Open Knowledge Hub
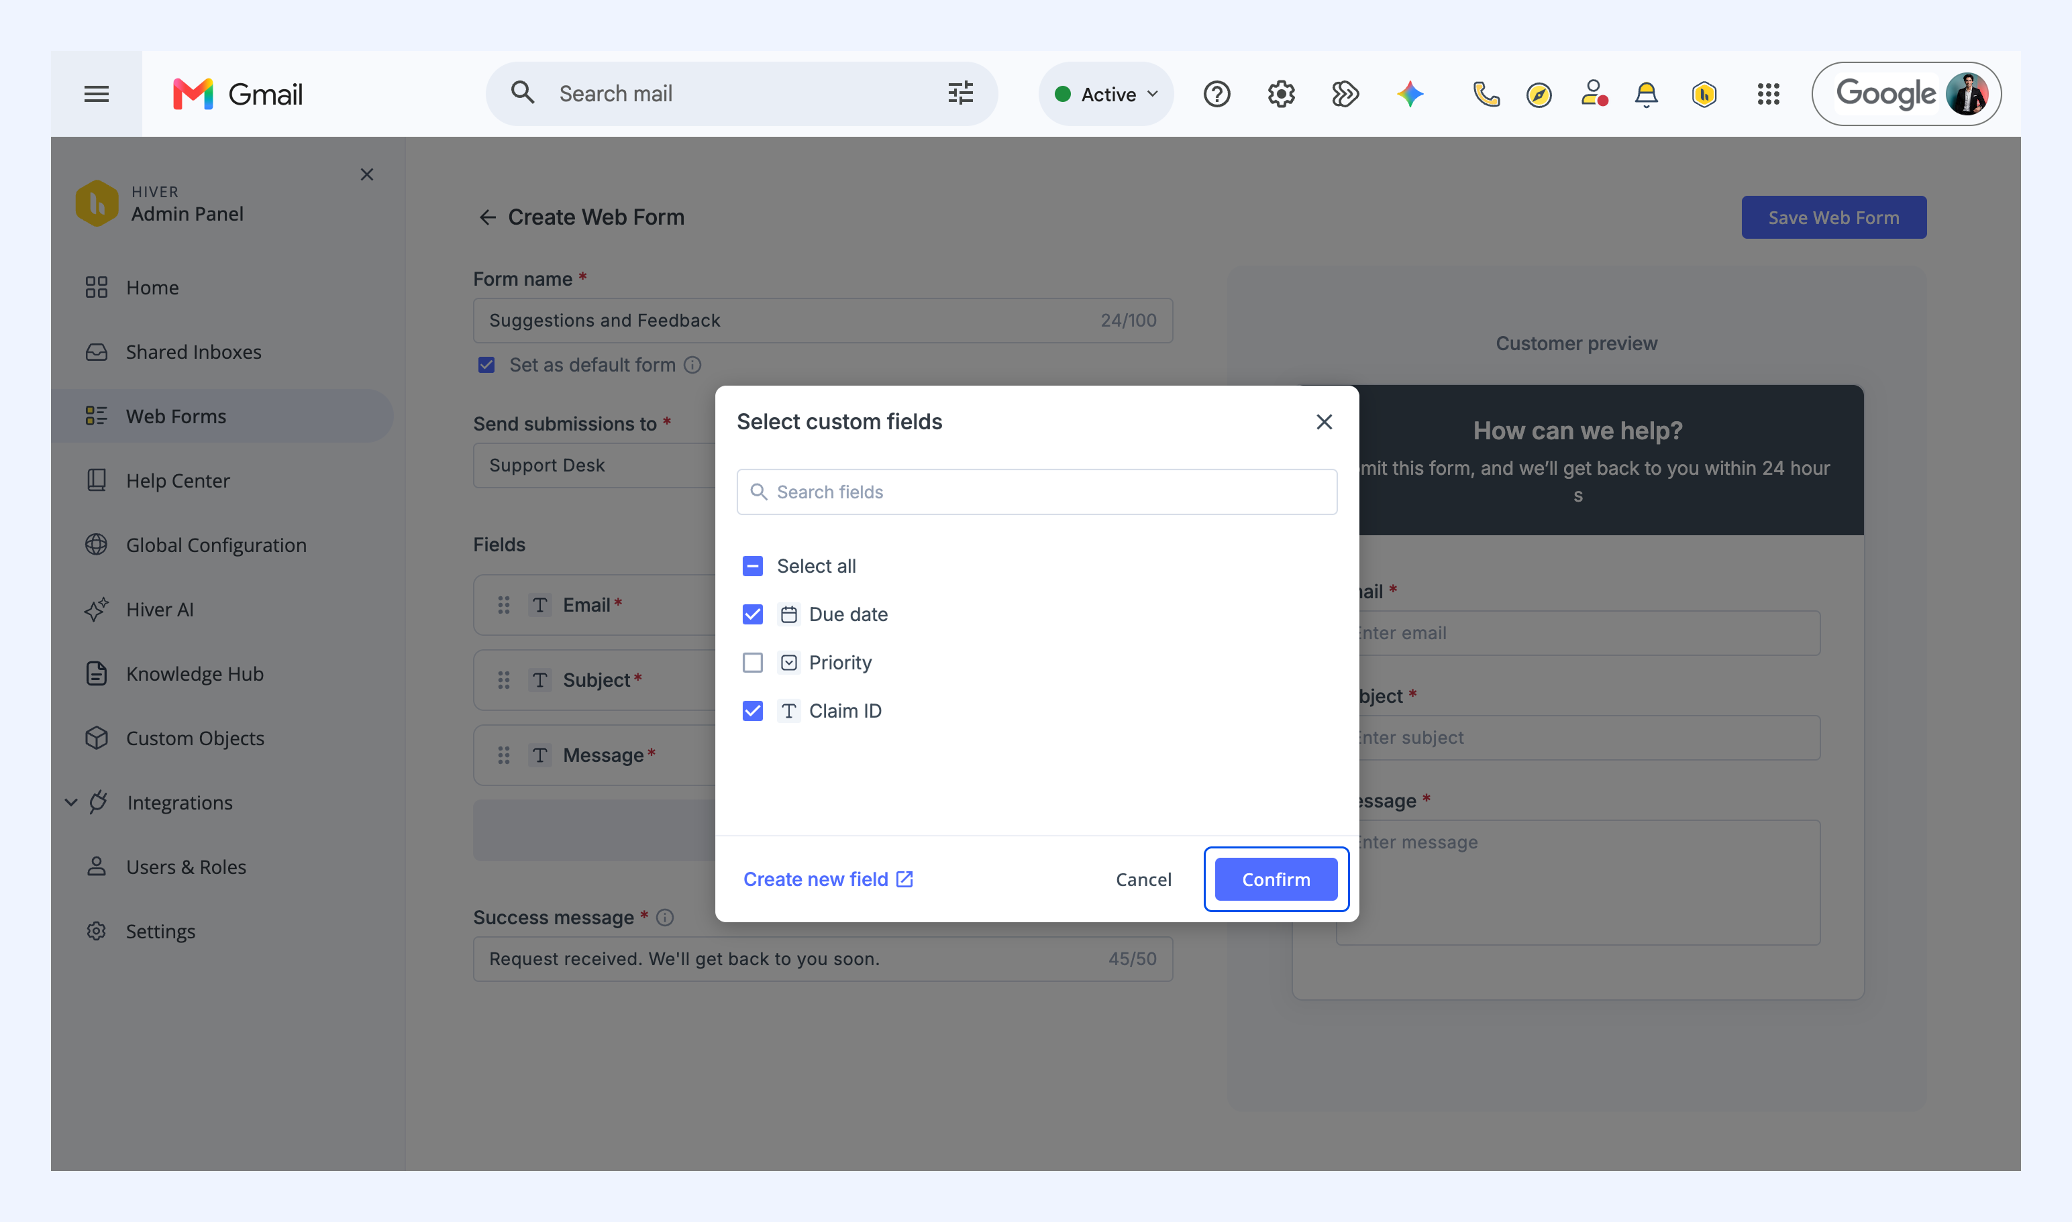The width and height of the screenshot is (2072, 1222). [x=195, y=673]
